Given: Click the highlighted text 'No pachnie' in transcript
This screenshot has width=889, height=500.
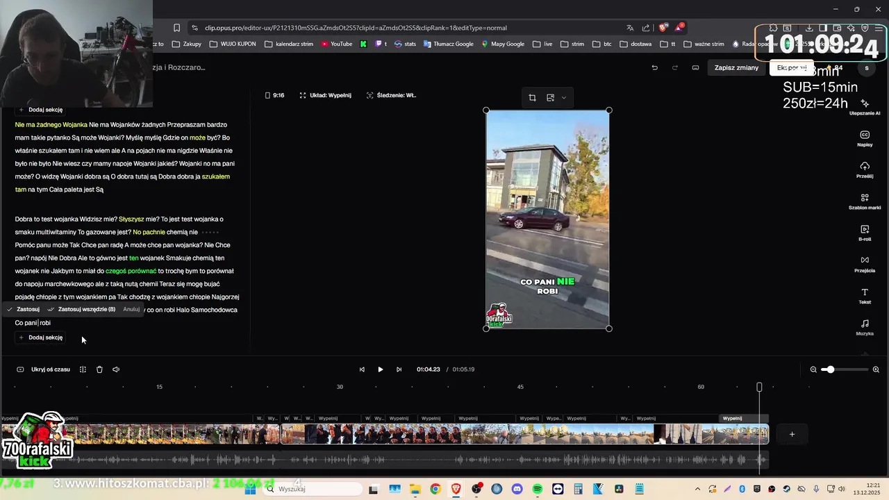Looking at the screenshot, I should [x=149, y=232].
